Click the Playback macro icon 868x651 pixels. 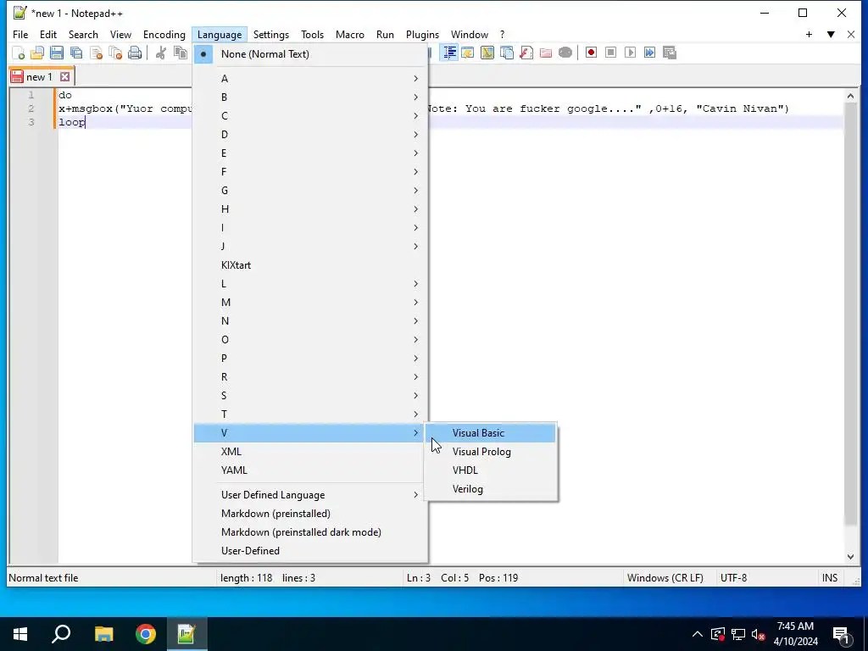[x=630, y=53]
